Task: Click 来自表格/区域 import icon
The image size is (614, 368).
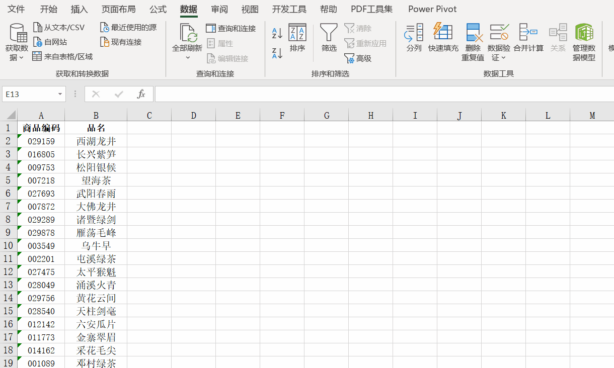Action: 62,56
